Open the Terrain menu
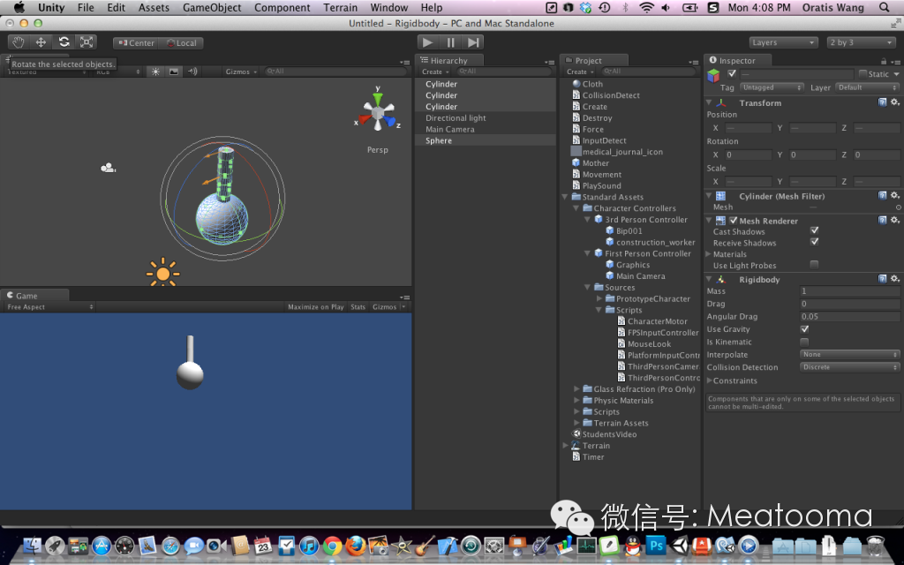The image size is (904, 565). (x=340, y=7)
